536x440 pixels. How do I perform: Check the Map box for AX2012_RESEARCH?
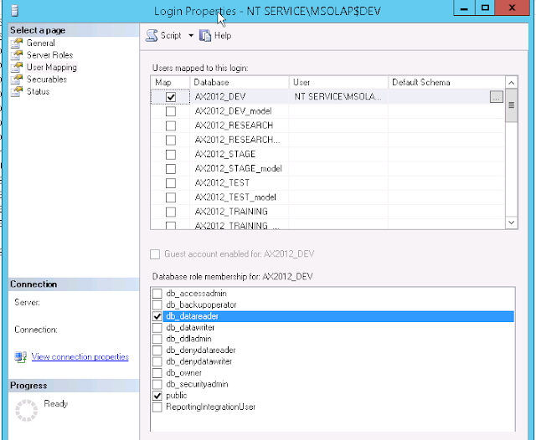tap(171, 125)
